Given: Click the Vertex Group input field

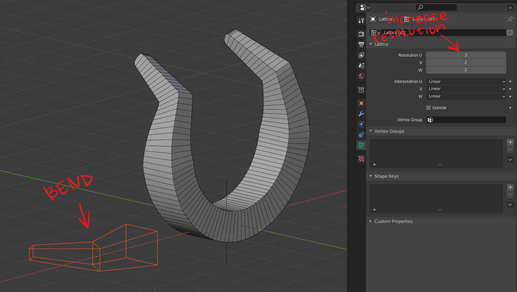Looking at the screenshot, I should pos(466,120).
